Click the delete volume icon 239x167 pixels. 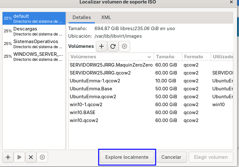click(x=124, y=46)
